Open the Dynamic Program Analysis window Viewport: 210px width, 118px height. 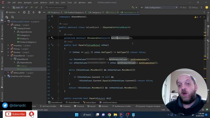click(148, 106)
